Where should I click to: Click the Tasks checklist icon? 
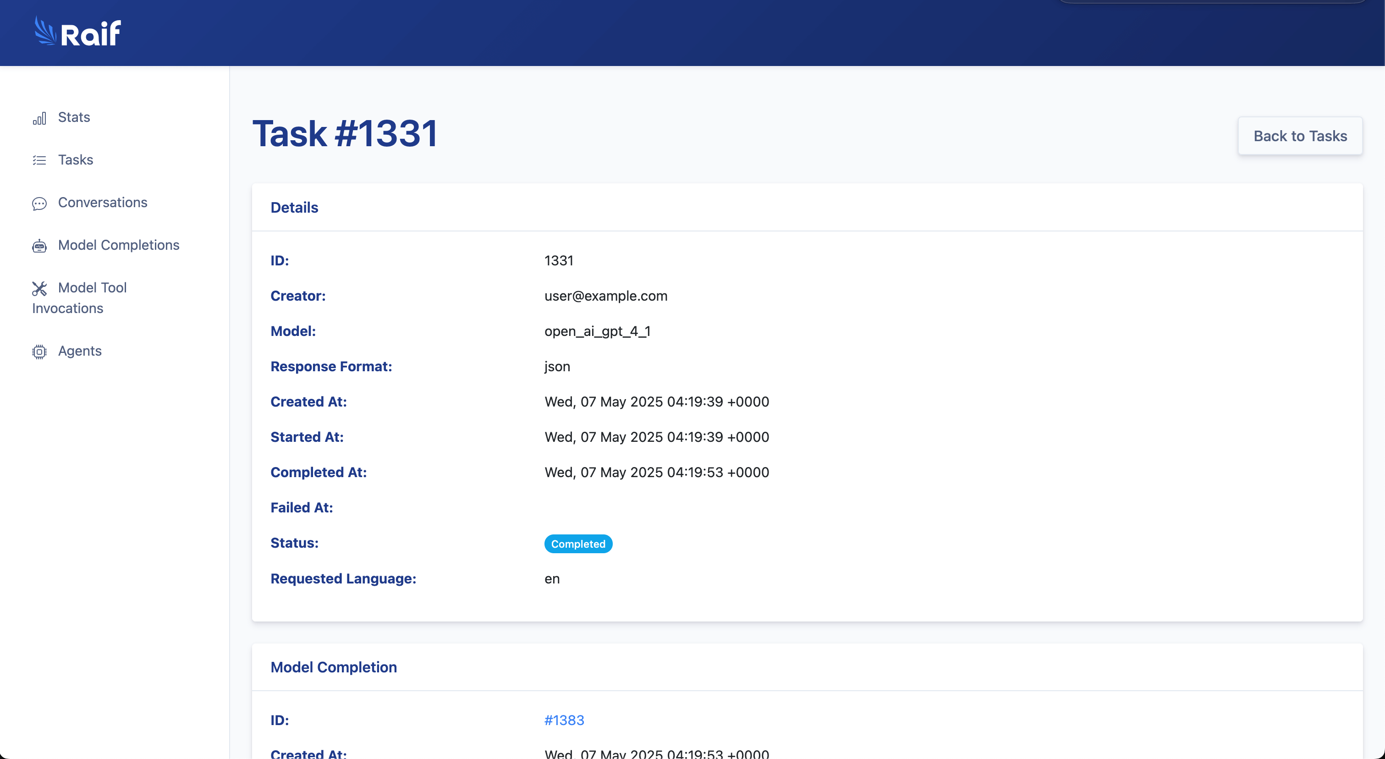click(39, 160)
